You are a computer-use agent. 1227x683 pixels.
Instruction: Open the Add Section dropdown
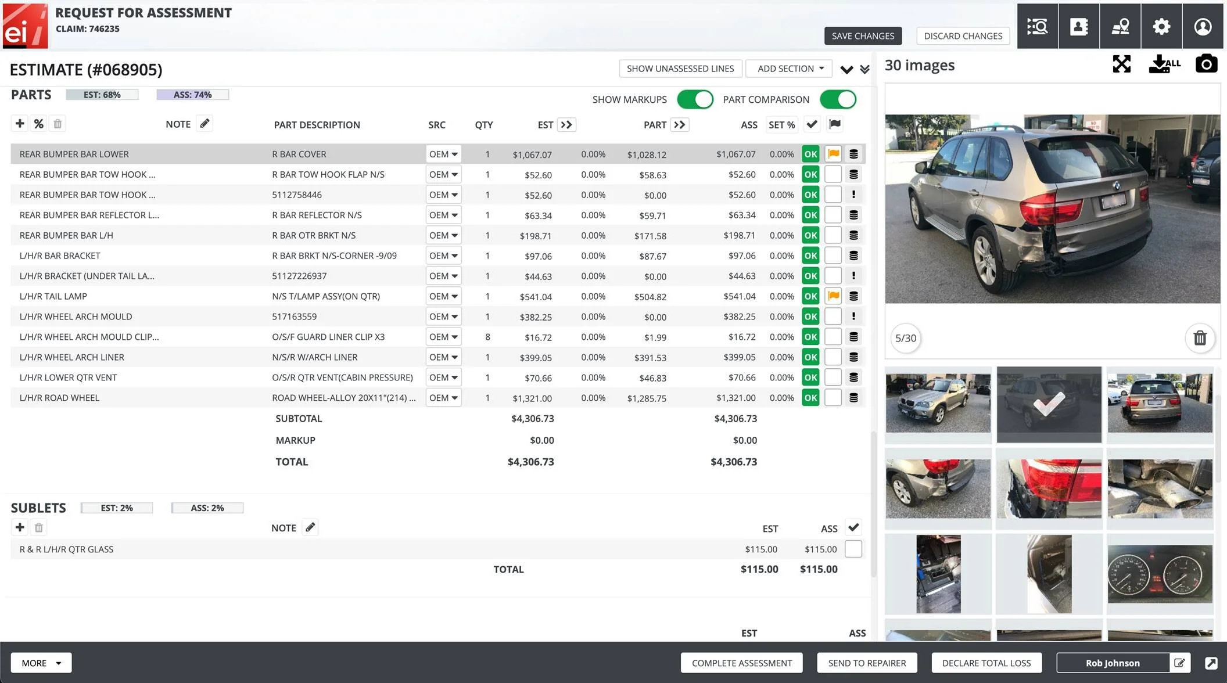point(789,69)
